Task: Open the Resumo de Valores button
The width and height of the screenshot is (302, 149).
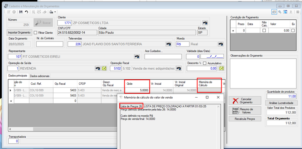Action: (245, 110)
